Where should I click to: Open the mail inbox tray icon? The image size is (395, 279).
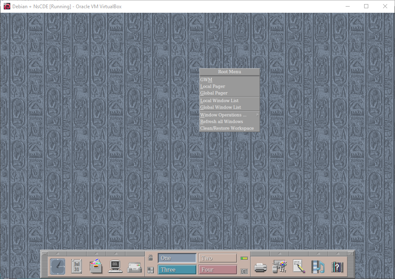(135, 267)
